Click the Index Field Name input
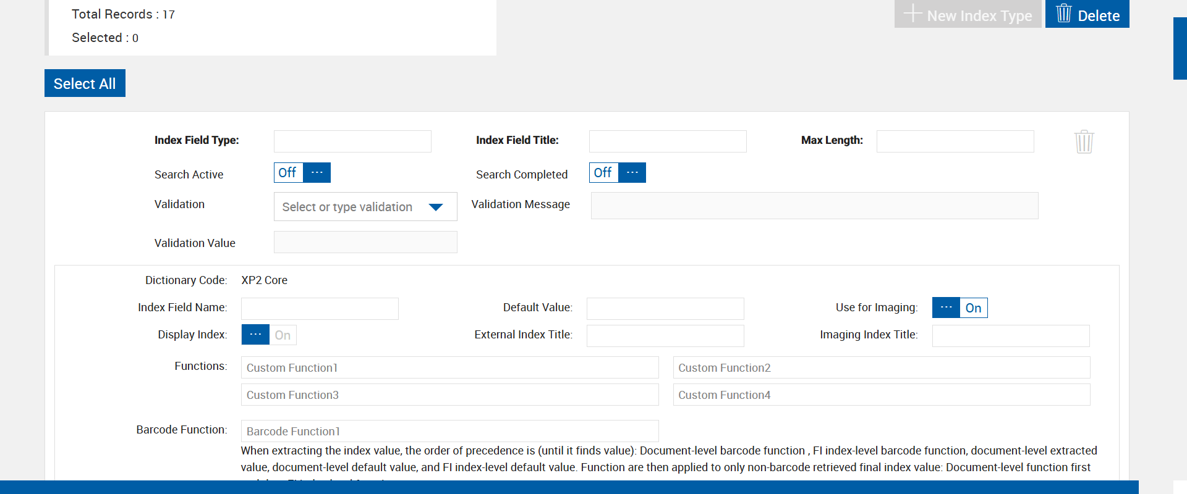Screen dimensions: 1187x494 320,309
